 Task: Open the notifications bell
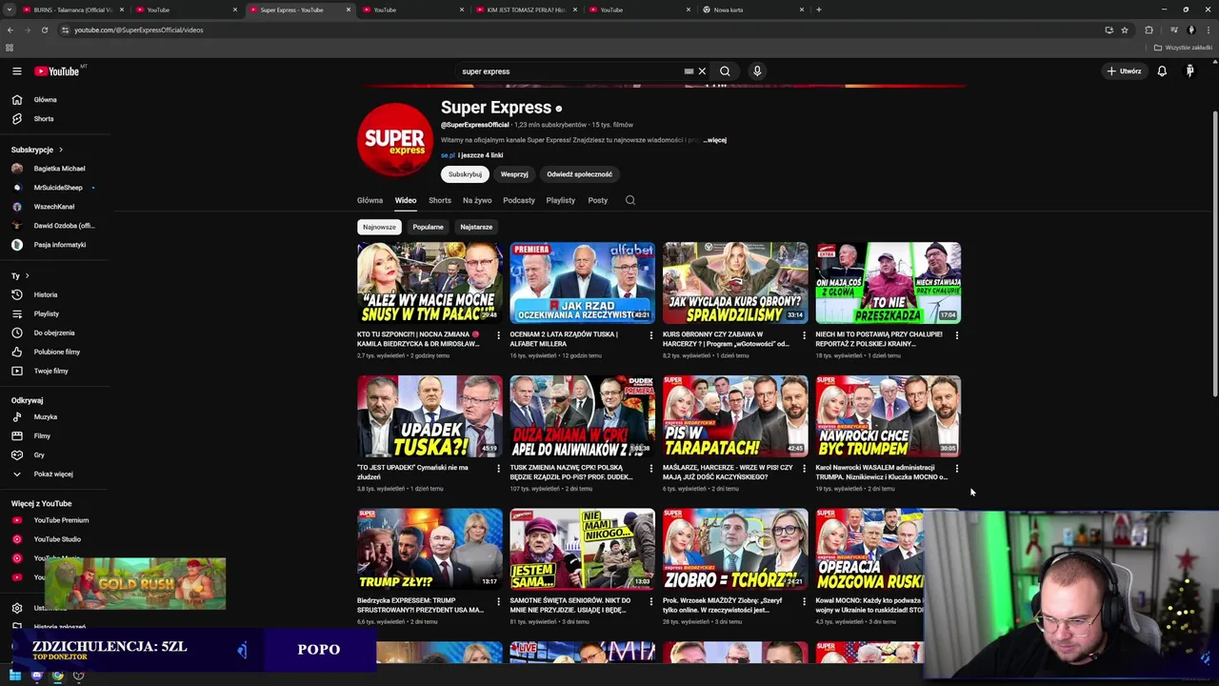[1162, 71]
